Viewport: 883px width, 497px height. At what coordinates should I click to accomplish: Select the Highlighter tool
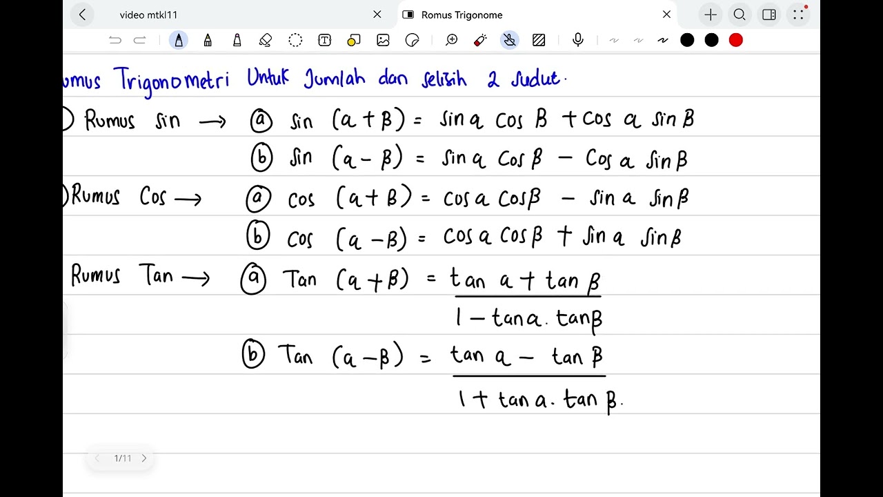pos(237,41)
